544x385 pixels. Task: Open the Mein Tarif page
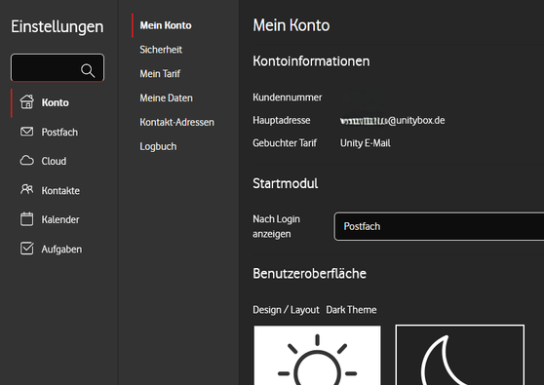pyautogui.click(x=160, y=73)
